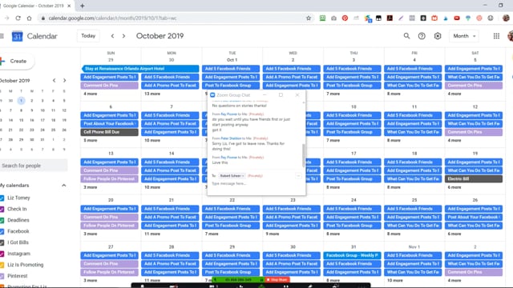Viewport: 513px width, 288px height.
Task: Open Zoom Group Chat more options button
Action: pos(298,176)
